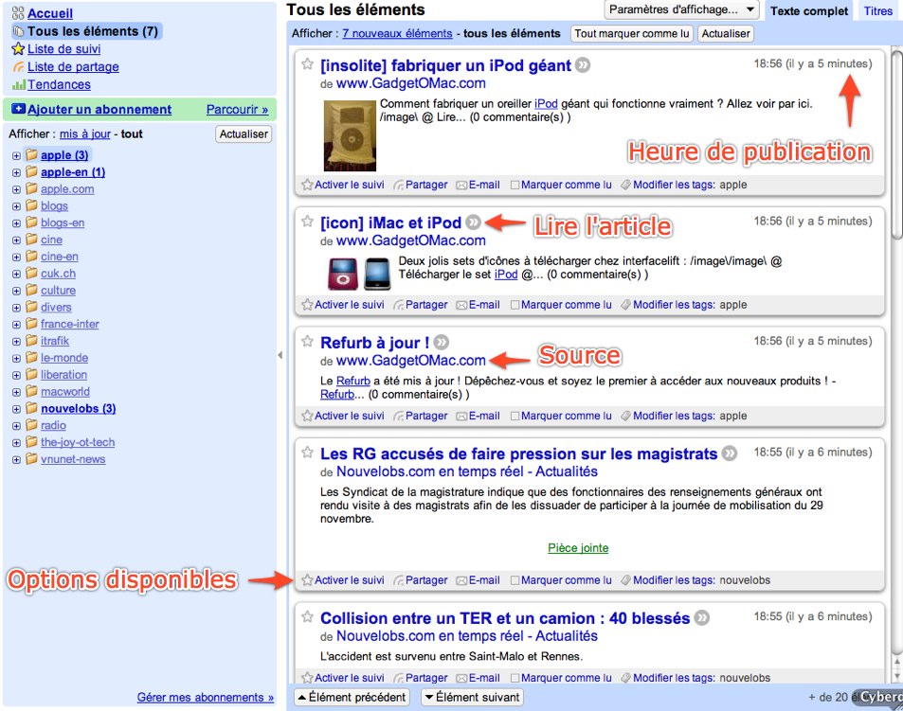Screen dimensions: 903x711
Task: Click Ajouter un abonnement plus icon
Action: click(x=18, y=109)
